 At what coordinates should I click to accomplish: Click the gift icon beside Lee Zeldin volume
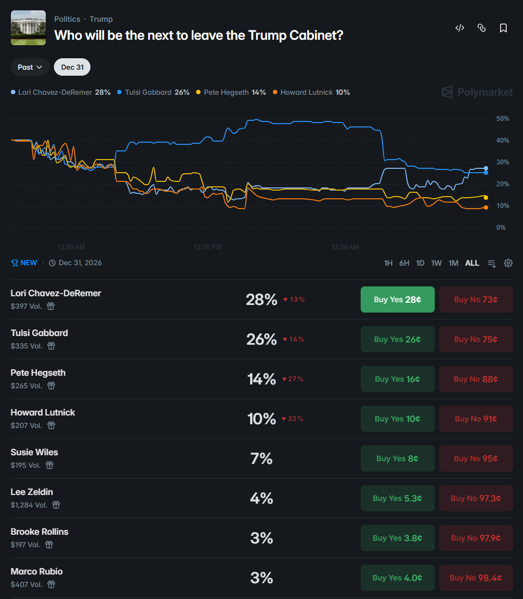pos(56,505)
